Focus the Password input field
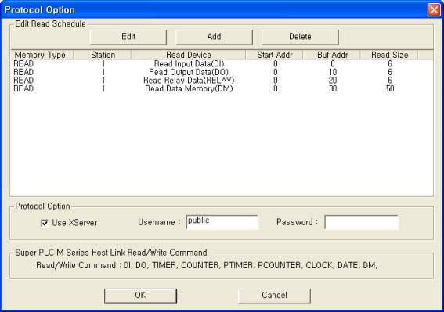The width and height of the screenshot is (444, 312). [x=361, y=222]
